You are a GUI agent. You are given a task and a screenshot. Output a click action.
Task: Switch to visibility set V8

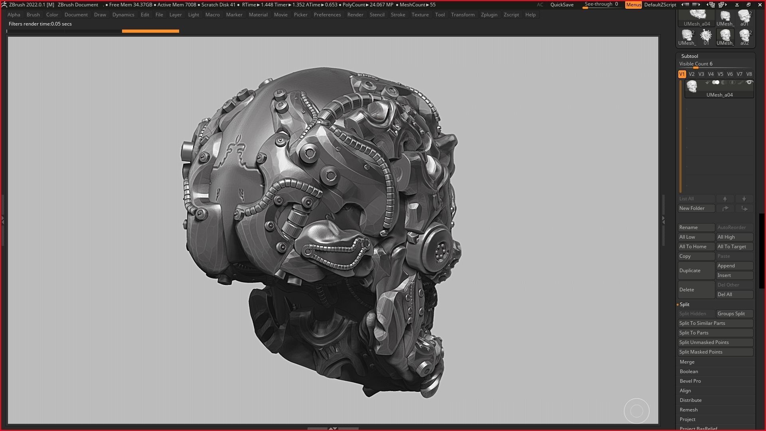click(x=749, y=74)
